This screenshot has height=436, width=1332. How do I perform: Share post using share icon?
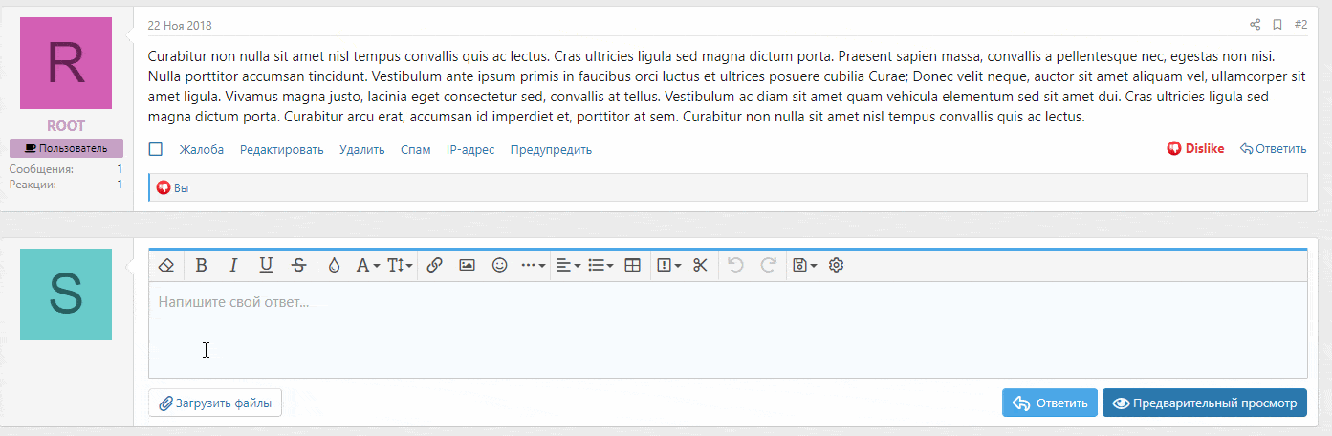1255,25
